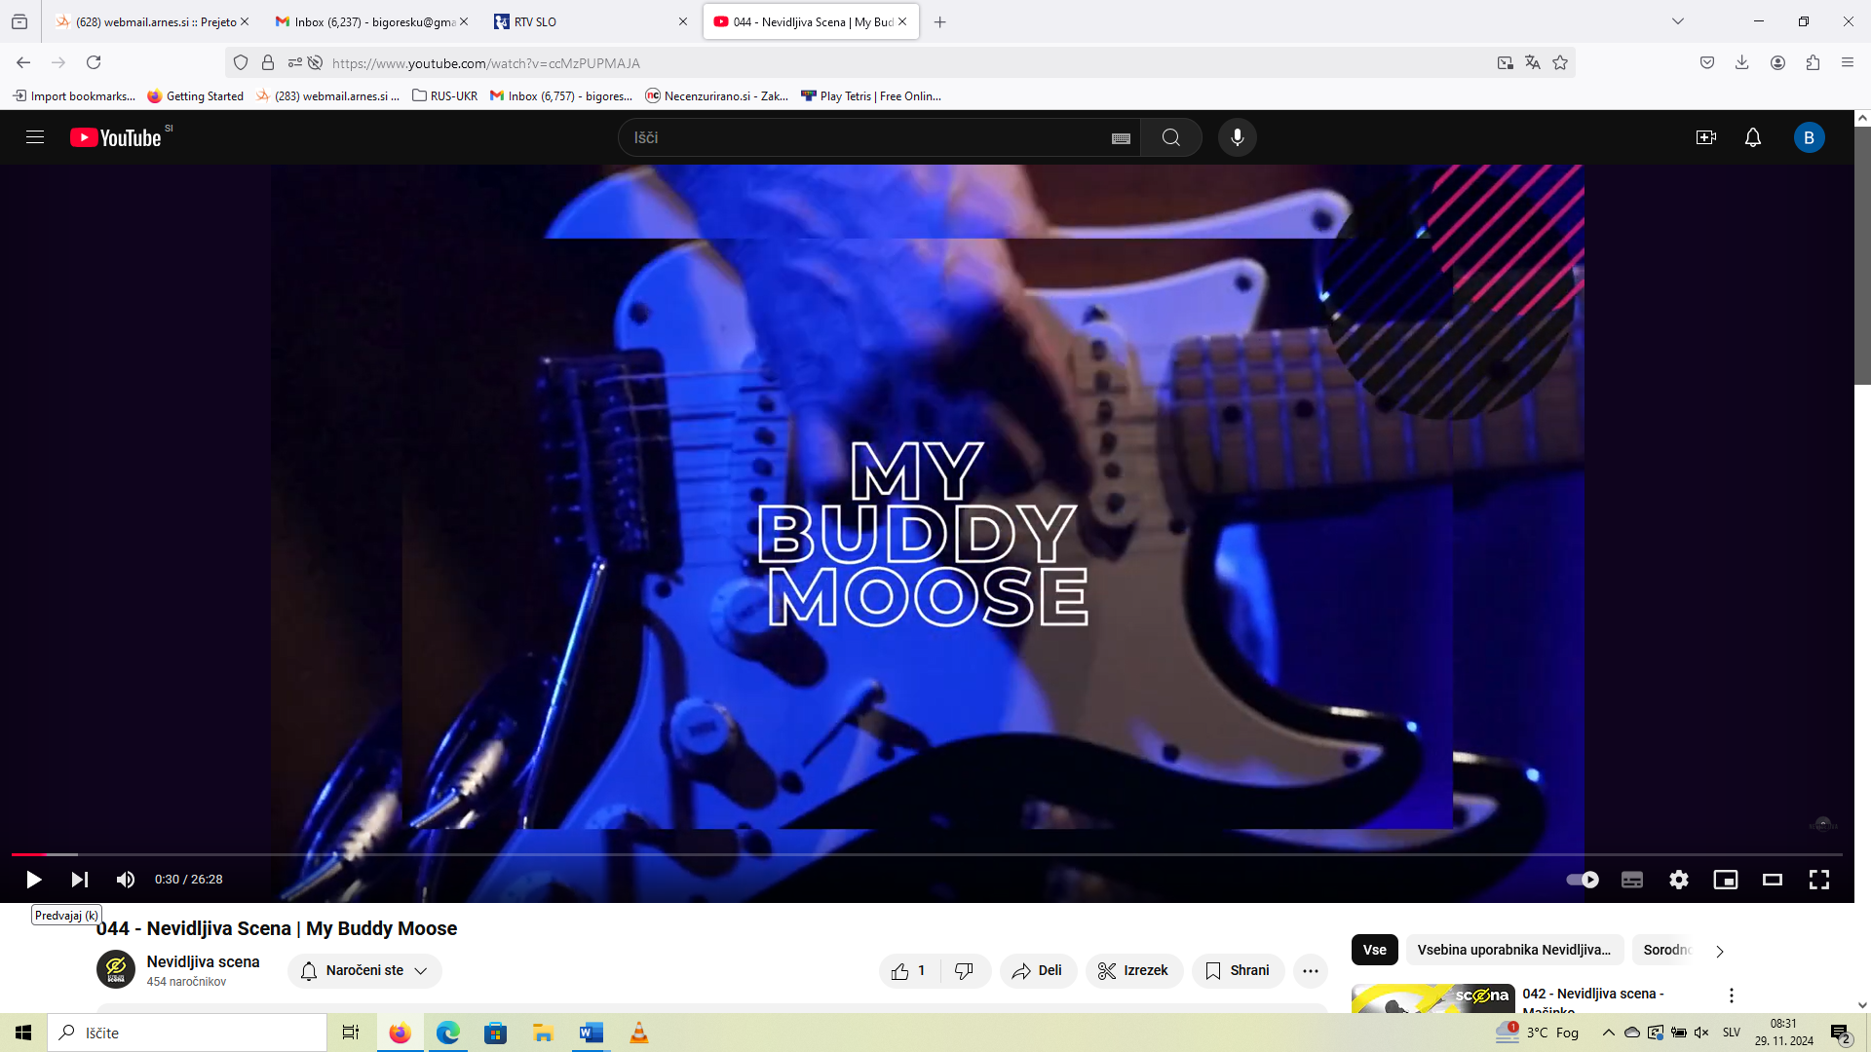The height and width of the screenshot is (1052, 1871).
Task: Select Vsebina uporabnika Nevidljiva chip
Action: tap(1513, 950)
